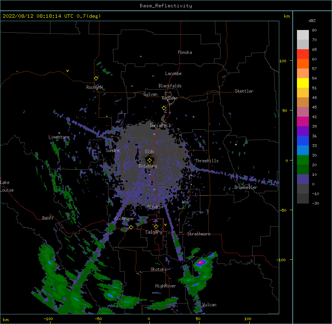Pick the purple 39-36 dBZ legend swatch
332x324 pixels.
point(303,131)
